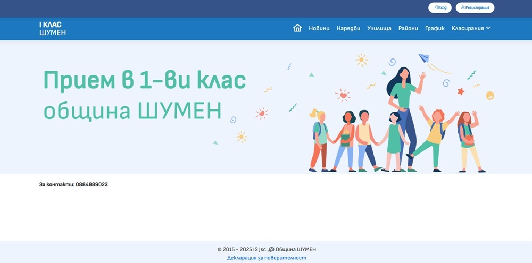
Task: Go to the Наредби page
Action: 348,28
